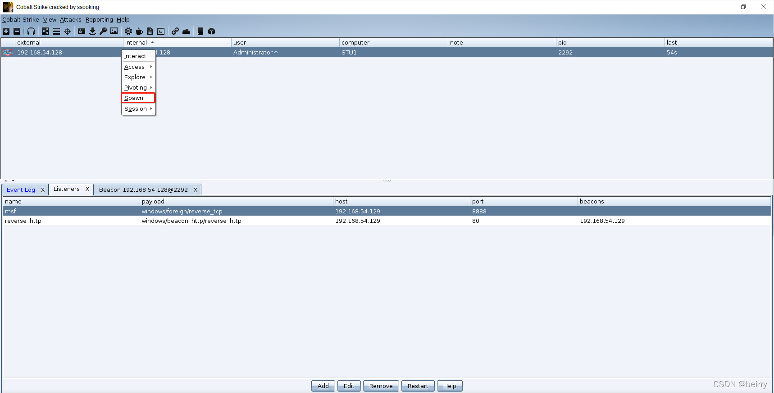Screen dimensions: 774x393
Task: View screenshots using the picture icon
Action: click(x=114, y=31)
